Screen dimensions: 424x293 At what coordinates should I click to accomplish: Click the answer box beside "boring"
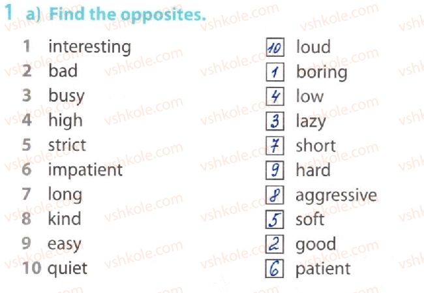(275, 72)
